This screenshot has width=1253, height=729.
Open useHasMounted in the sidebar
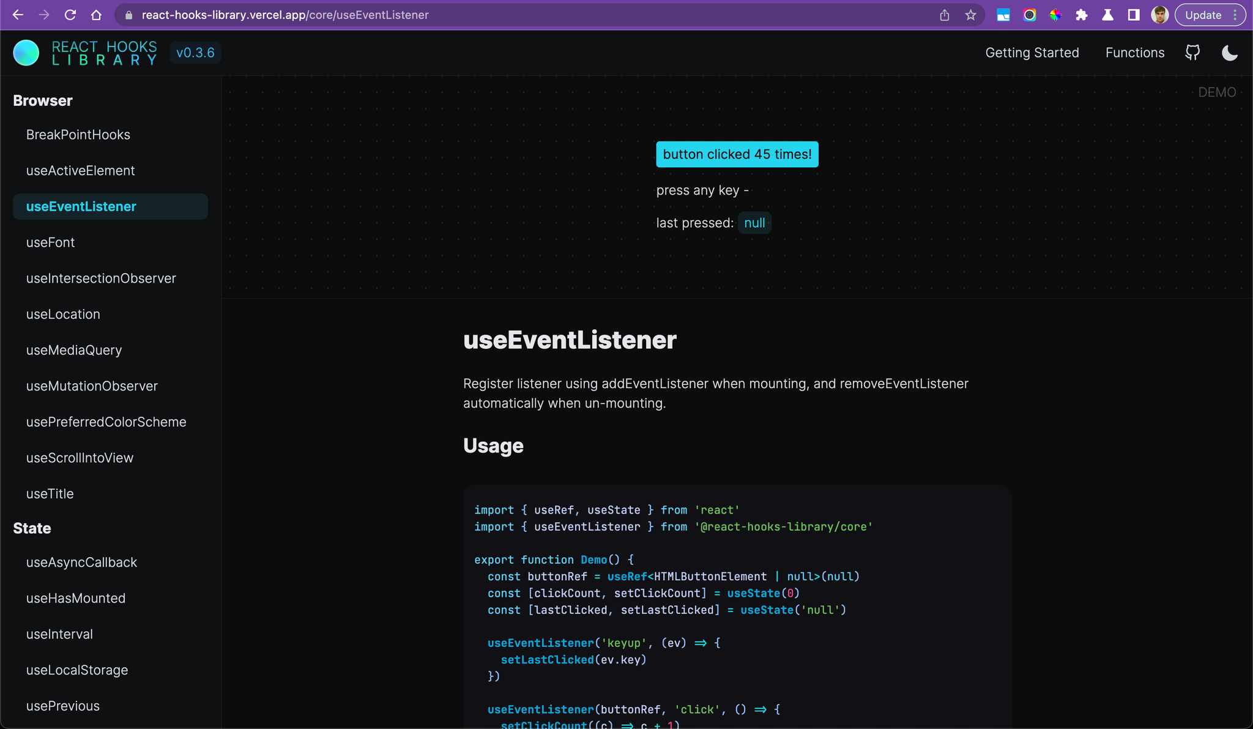76,598
